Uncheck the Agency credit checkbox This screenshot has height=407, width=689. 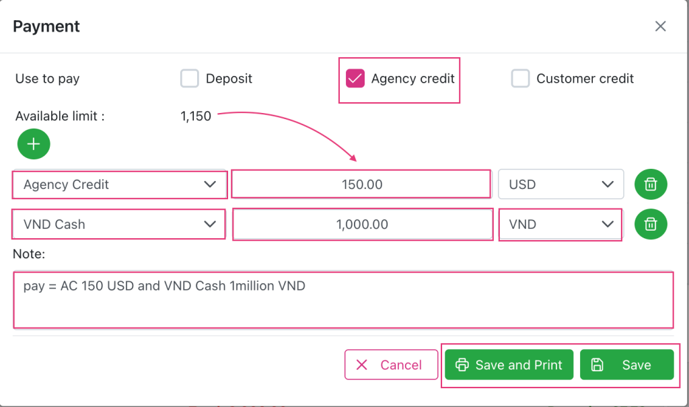click(x=355, y=79)
